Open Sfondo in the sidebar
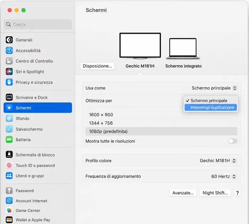Viewport: 249px width, 224px height. 38,118
